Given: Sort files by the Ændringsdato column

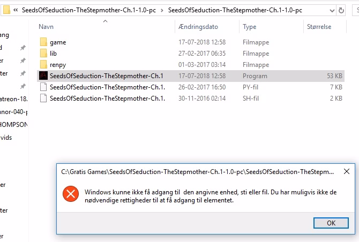Looking at the screenshot, I should (x=198, y=27).
